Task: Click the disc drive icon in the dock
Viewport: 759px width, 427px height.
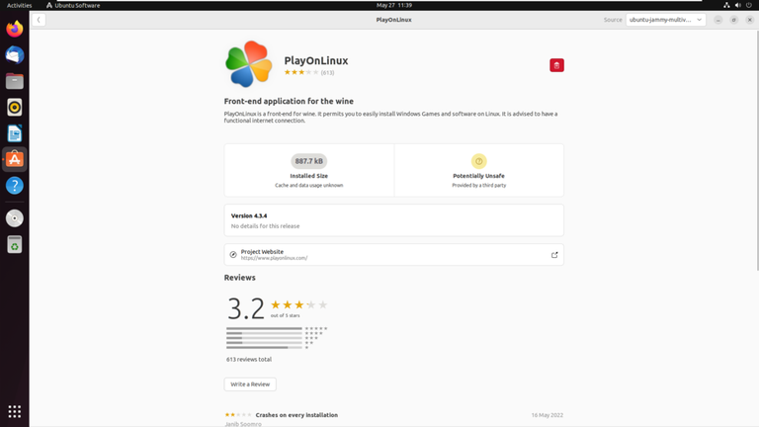Action: pos(15,218)
